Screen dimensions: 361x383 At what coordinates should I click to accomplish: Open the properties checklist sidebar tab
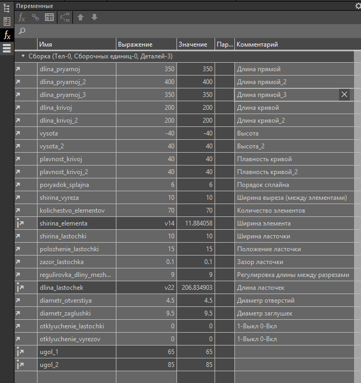[7, 21]
